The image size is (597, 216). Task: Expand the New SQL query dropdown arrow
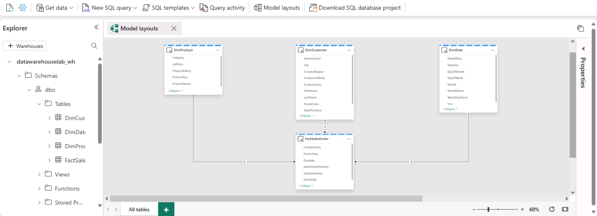click(135, 8)
